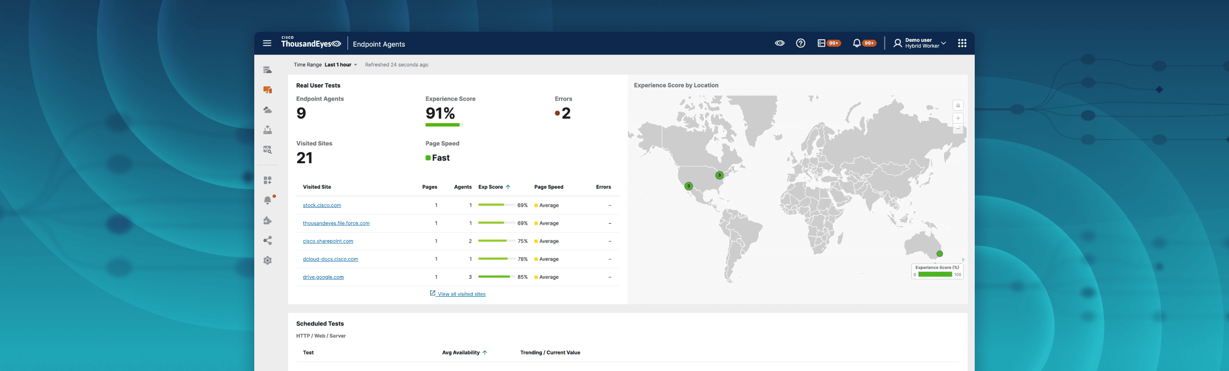Click the Test column header in Scheduled Tests

308,353
